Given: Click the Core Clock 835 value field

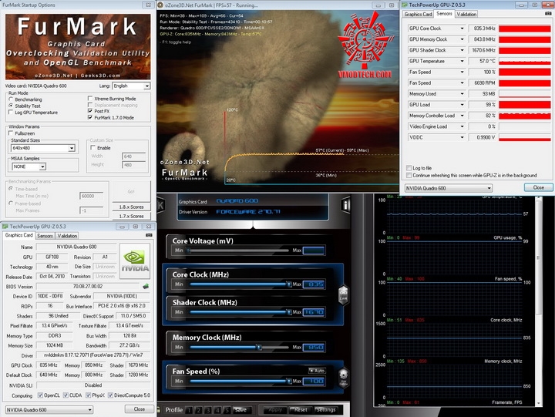Looking at the screenshot, I should (314, 284).
